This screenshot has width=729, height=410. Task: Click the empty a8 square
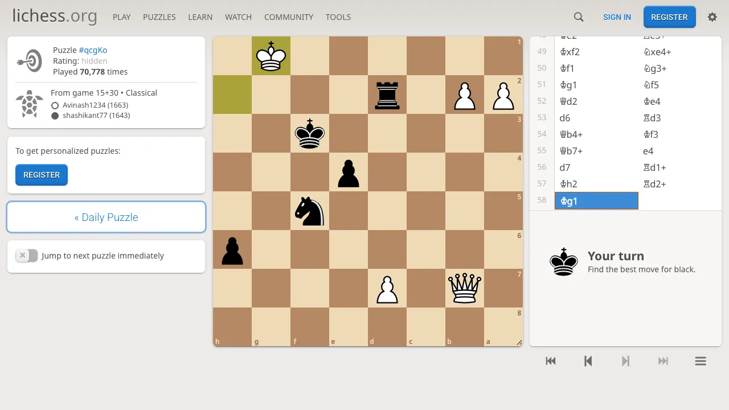pyautogui.click(x=503, y=327)
